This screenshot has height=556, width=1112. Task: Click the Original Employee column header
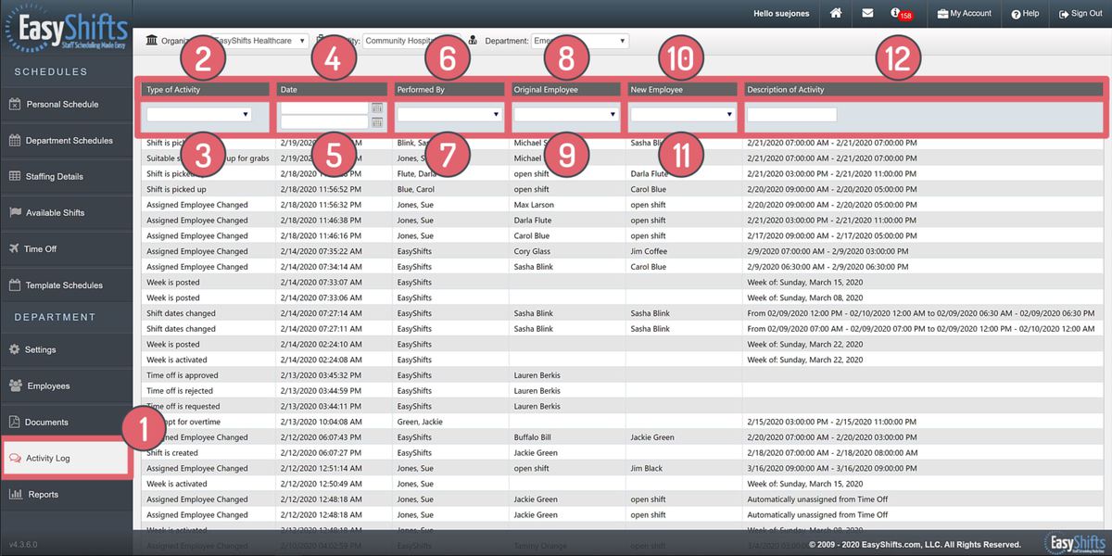click(565, 90)
